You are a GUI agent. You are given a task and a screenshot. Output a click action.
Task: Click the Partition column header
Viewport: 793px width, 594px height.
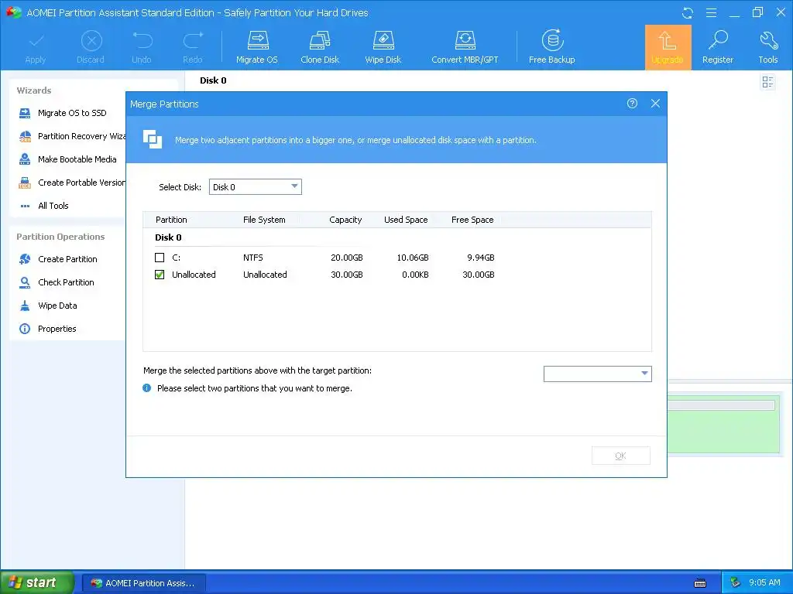click(x=171, y=220)
